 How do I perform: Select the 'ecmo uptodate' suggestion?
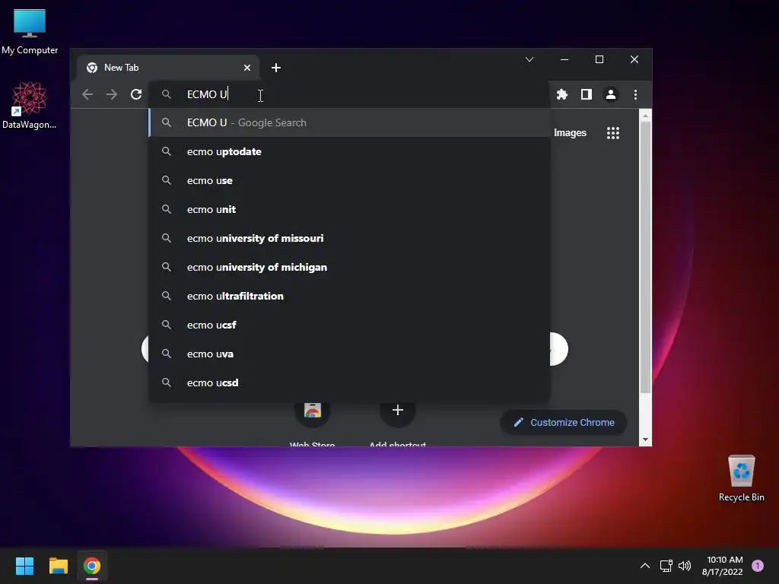tap(350, 151)
